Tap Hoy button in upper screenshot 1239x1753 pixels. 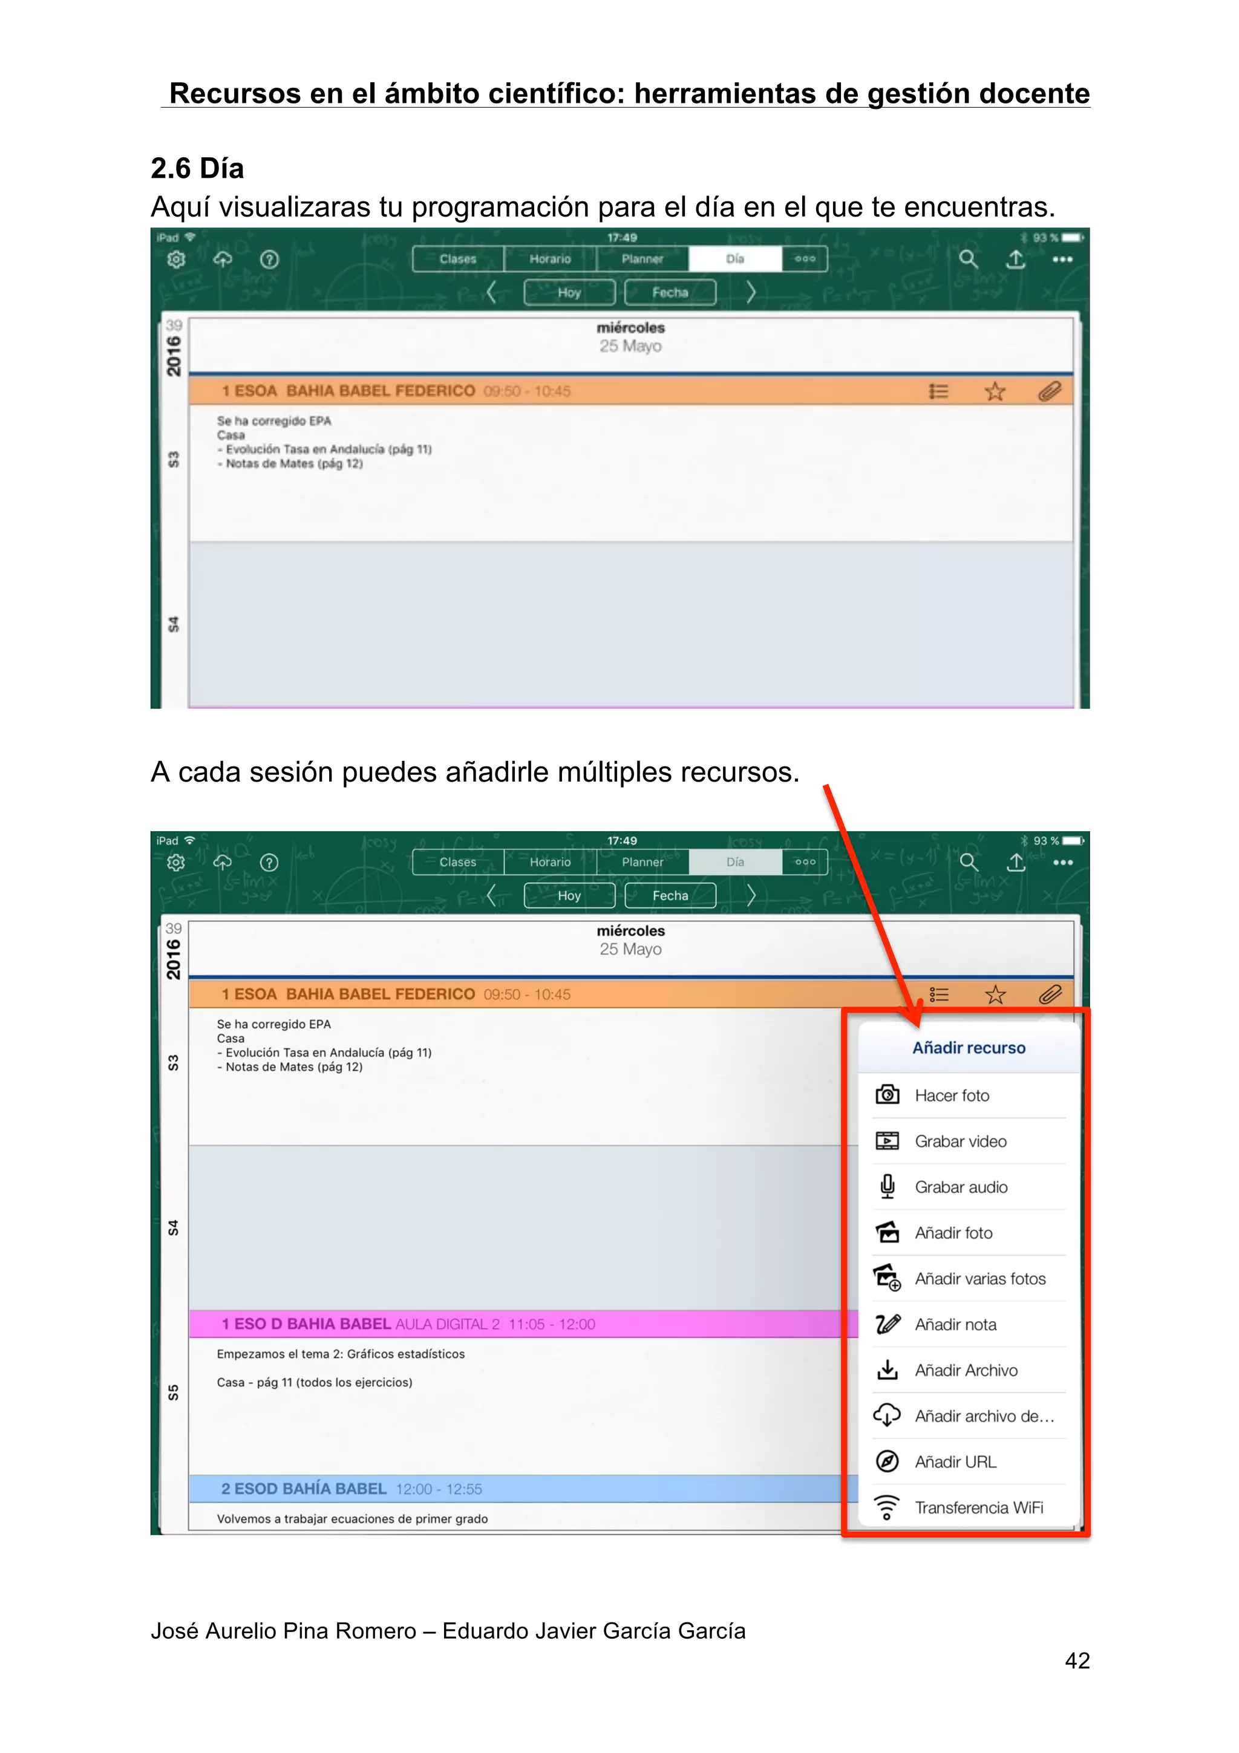coord(569,292)
